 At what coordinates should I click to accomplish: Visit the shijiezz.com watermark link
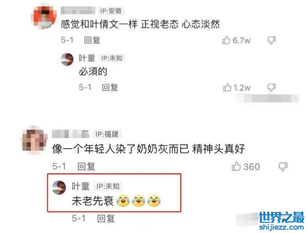click(x=281, y=227)
